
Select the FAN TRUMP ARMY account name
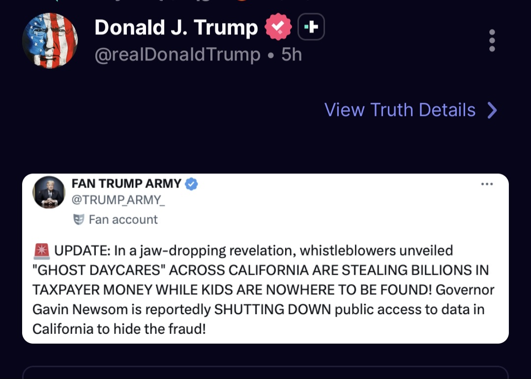click(126, 184)
